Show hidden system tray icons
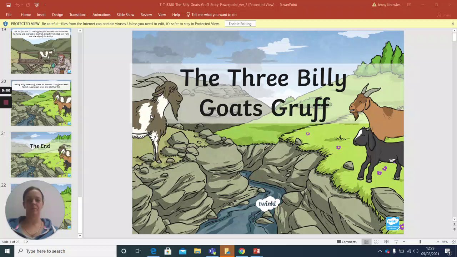The image size is (457, 257). point(380,251)
